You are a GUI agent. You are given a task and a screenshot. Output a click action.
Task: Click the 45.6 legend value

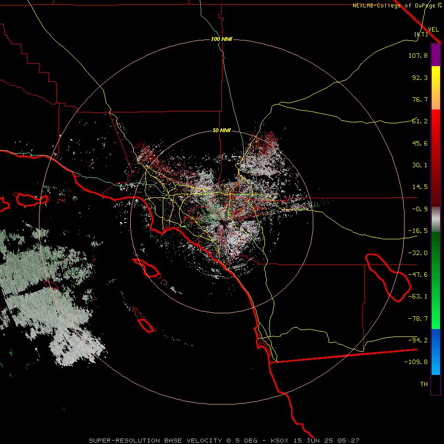pyautogui.click(x=420, y=143)
